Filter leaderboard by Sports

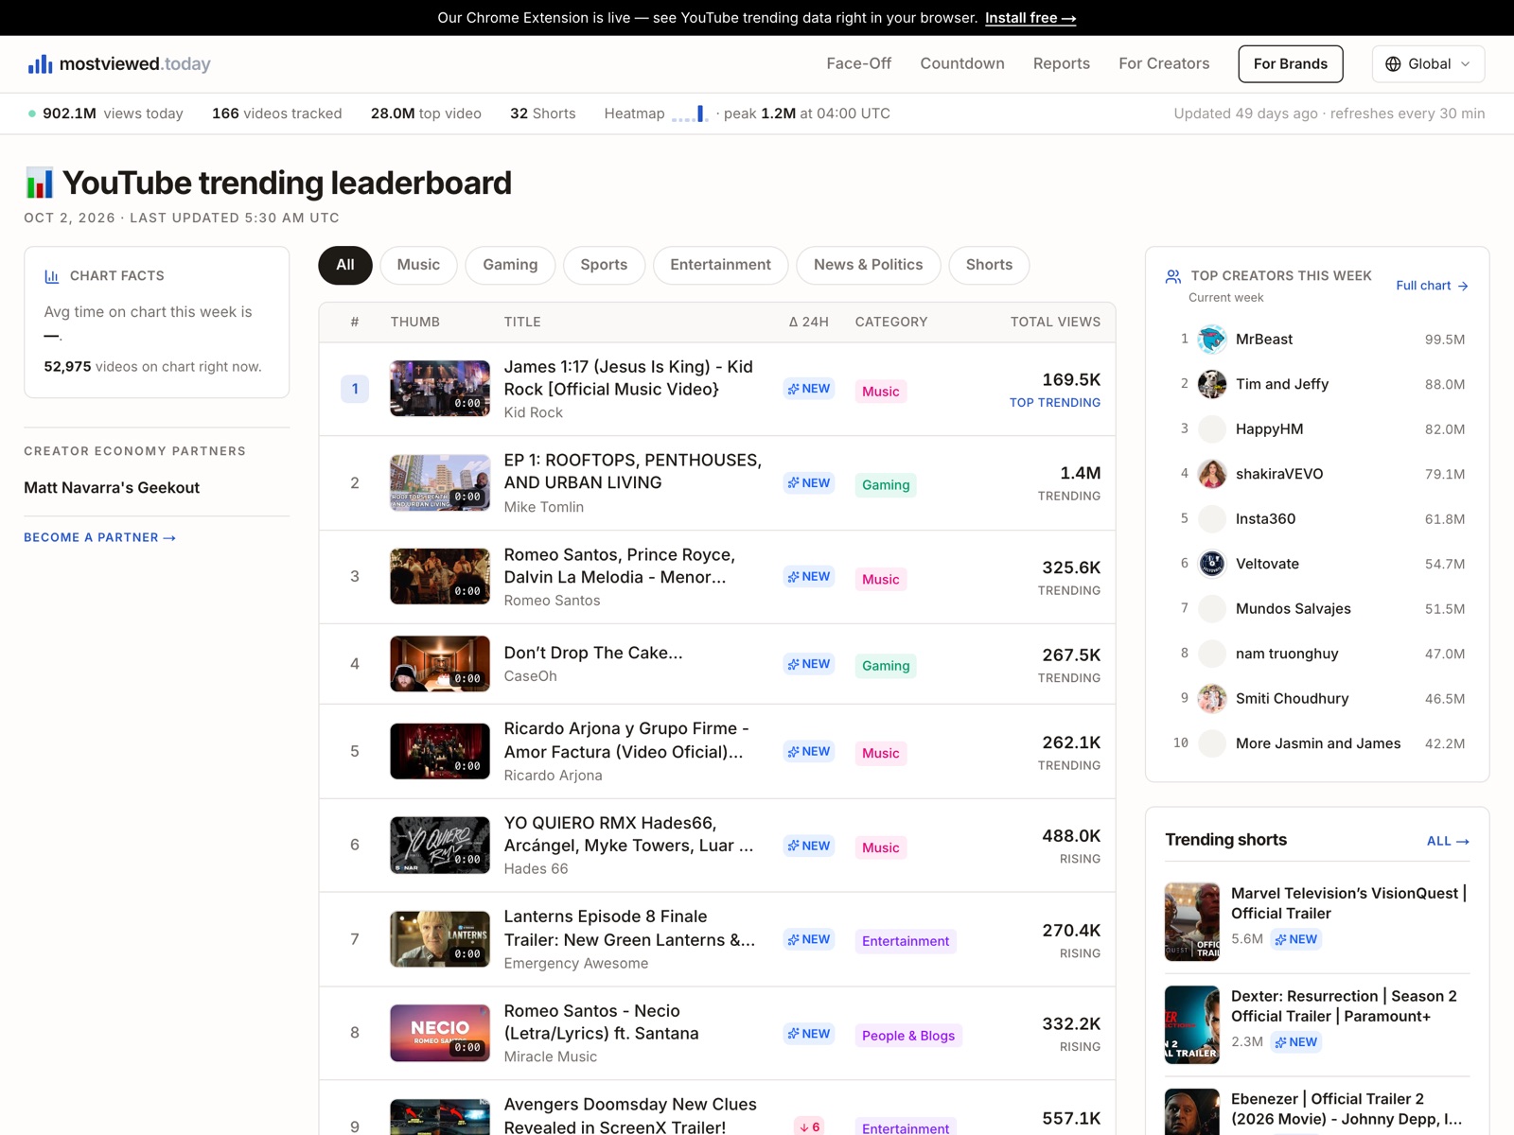tap(604, 265)
